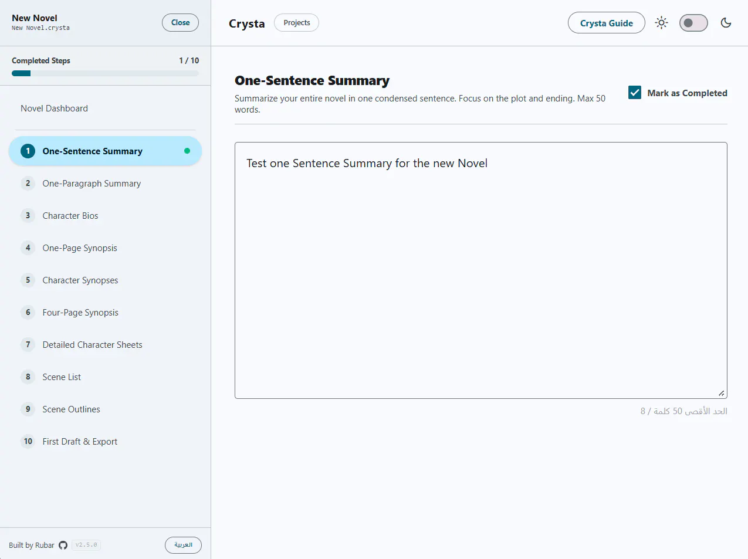Screen dimensions: 748x559
Task: Click step number 3 circle badge
Action: pyautogui.click(x=28, y=215)
